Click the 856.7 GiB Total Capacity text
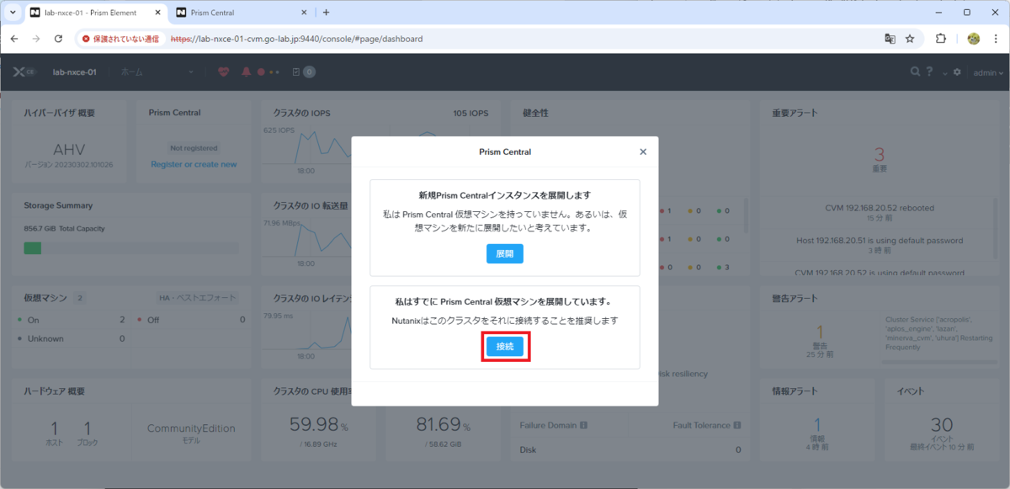The height and width of the screenshot is (489, 1010). (65, 228)
